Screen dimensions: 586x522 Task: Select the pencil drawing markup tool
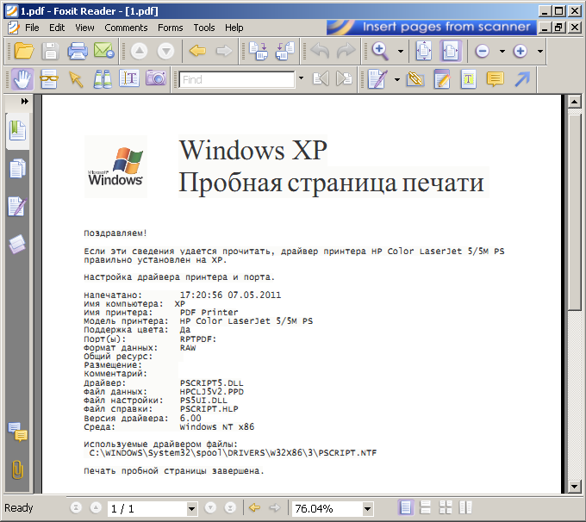[377, 79]
